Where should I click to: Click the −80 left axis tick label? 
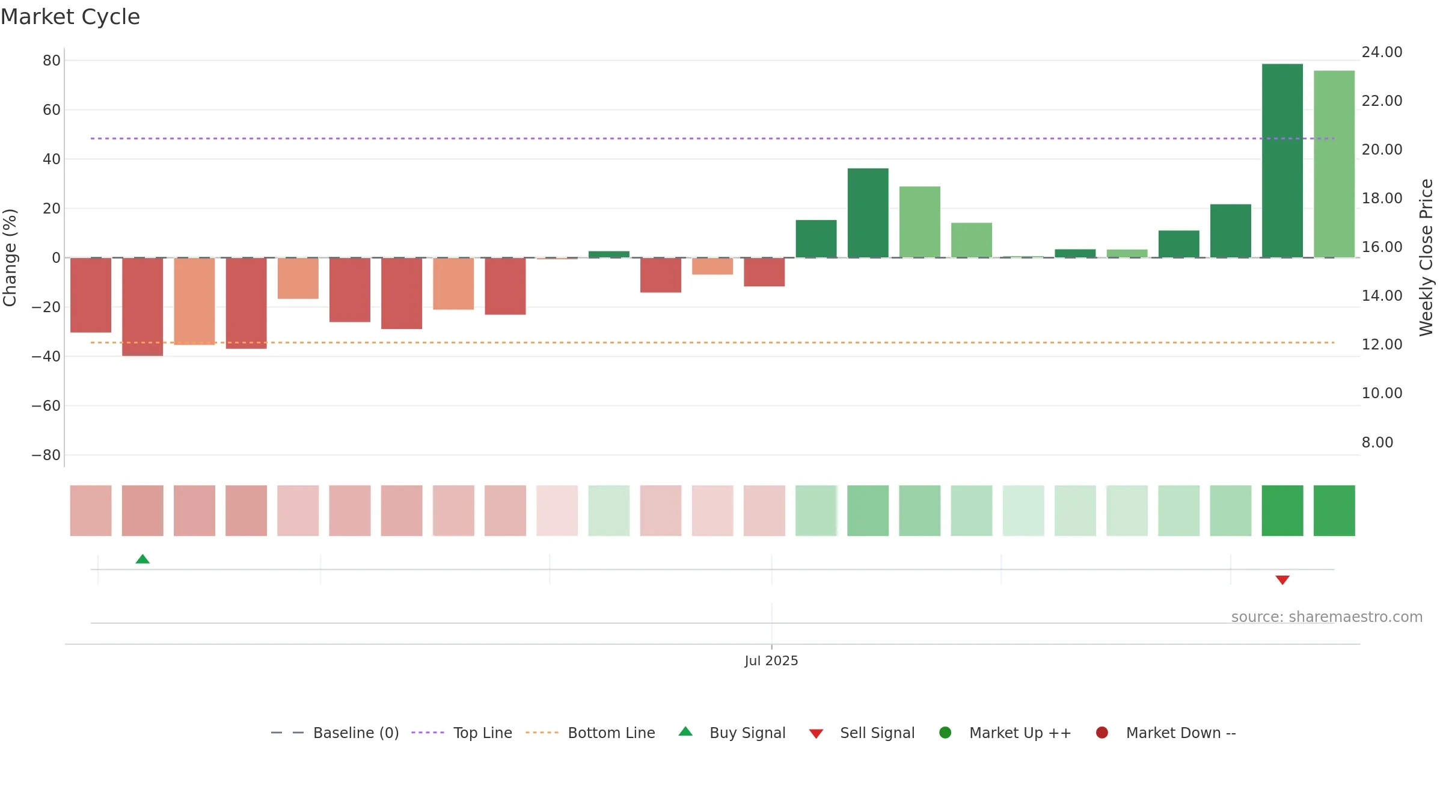pyautogui.click(x=46, y=455)
